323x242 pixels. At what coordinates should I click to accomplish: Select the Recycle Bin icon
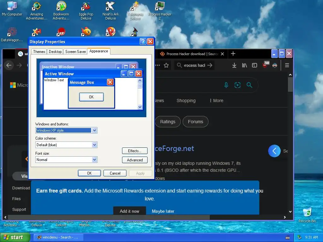(307, 215)
